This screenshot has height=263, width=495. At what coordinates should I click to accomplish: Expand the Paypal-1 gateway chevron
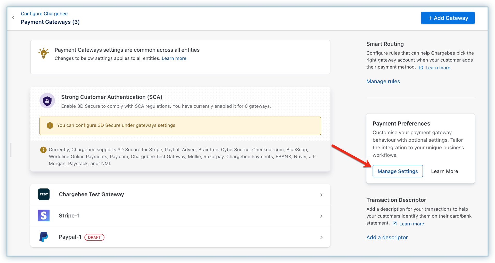coord(321,237)
